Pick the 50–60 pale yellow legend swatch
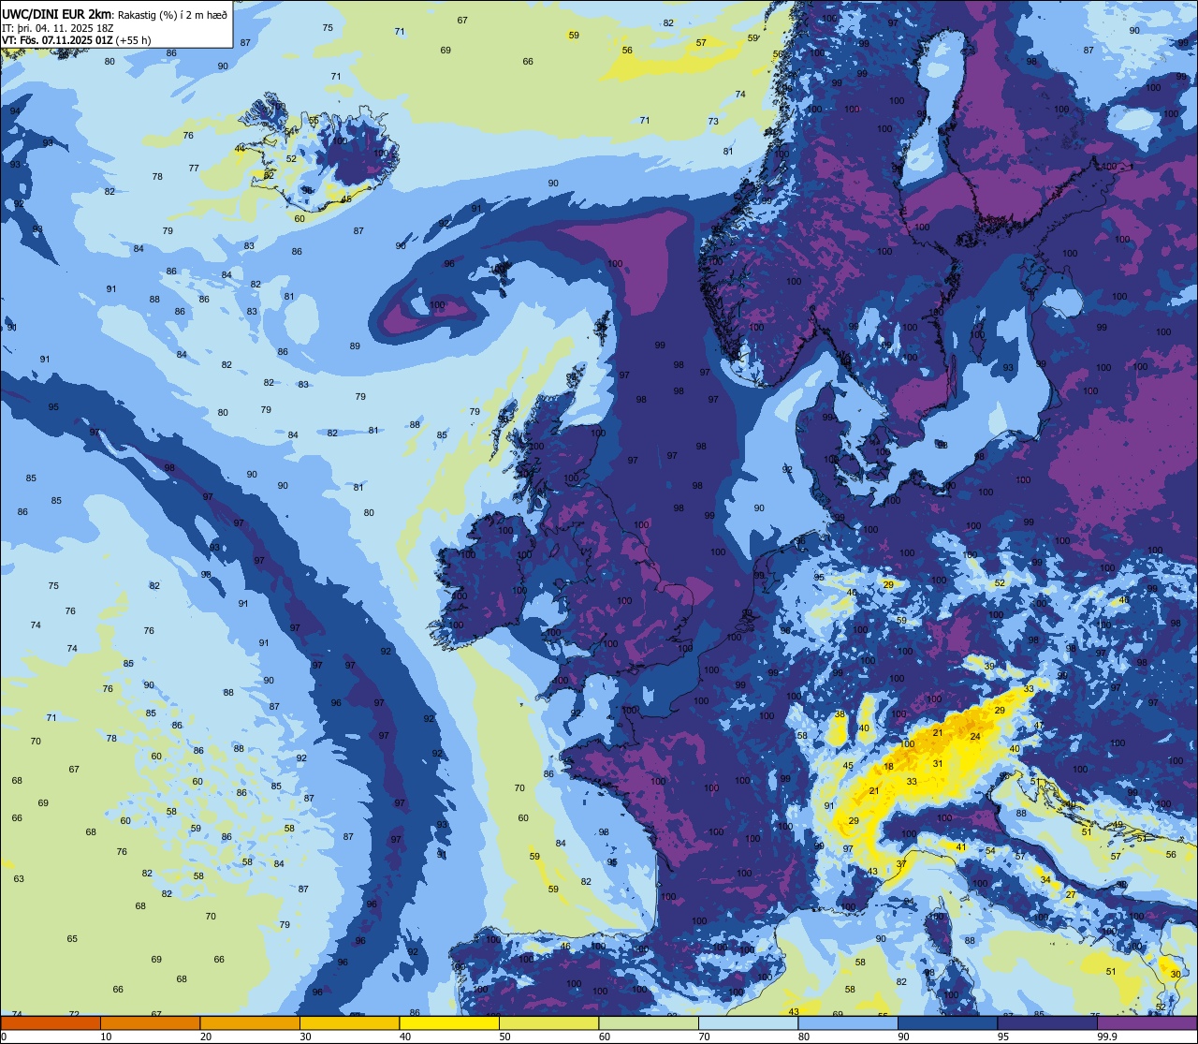This screenshot has height=1044, width=1198. 548,1022
